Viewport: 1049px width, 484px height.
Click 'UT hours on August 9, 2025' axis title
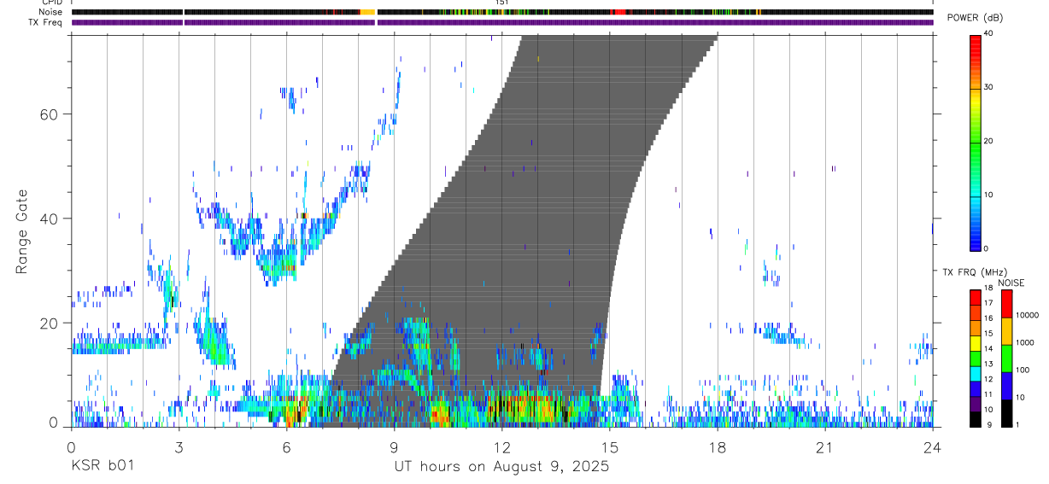501,467
